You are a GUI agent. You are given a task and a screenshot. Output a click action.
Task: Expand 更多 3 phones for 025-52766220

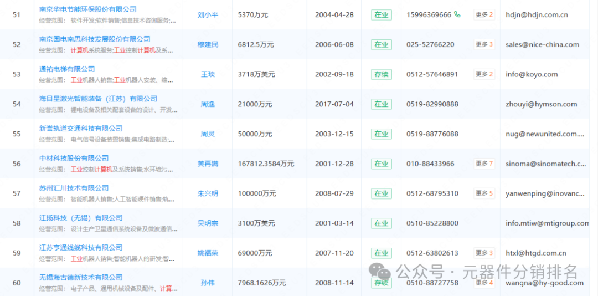pyautogui.click(x=484, y=44)
